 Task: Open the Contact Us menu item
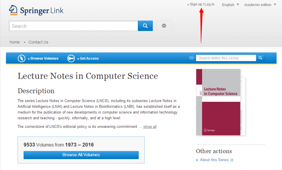coord(38,42)
